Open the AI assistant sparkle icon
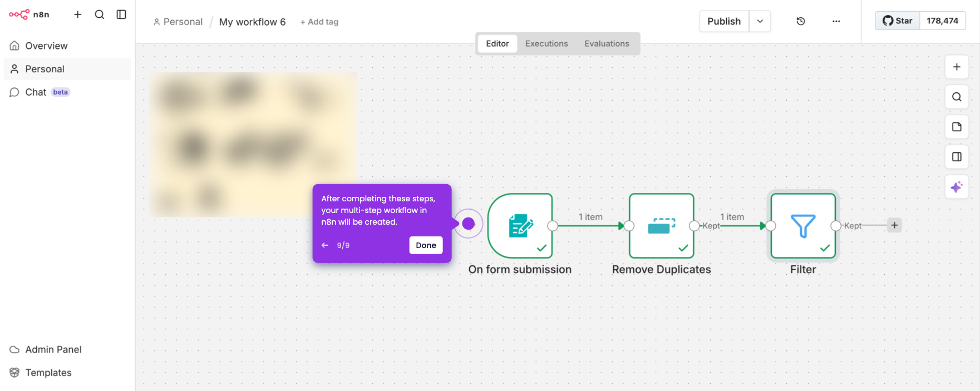This screenshot has width=980, height=391. tap(957, 187)
